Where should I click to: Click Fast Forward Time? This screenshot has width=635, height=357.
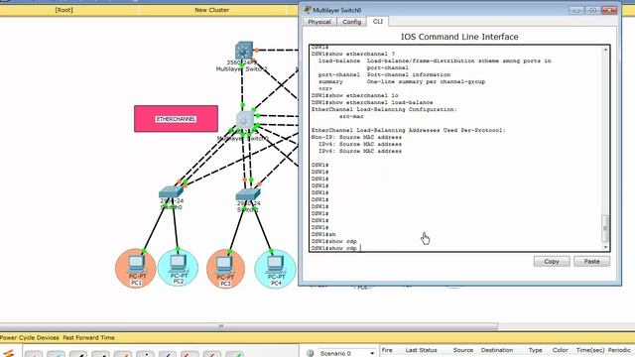point(88,337)
